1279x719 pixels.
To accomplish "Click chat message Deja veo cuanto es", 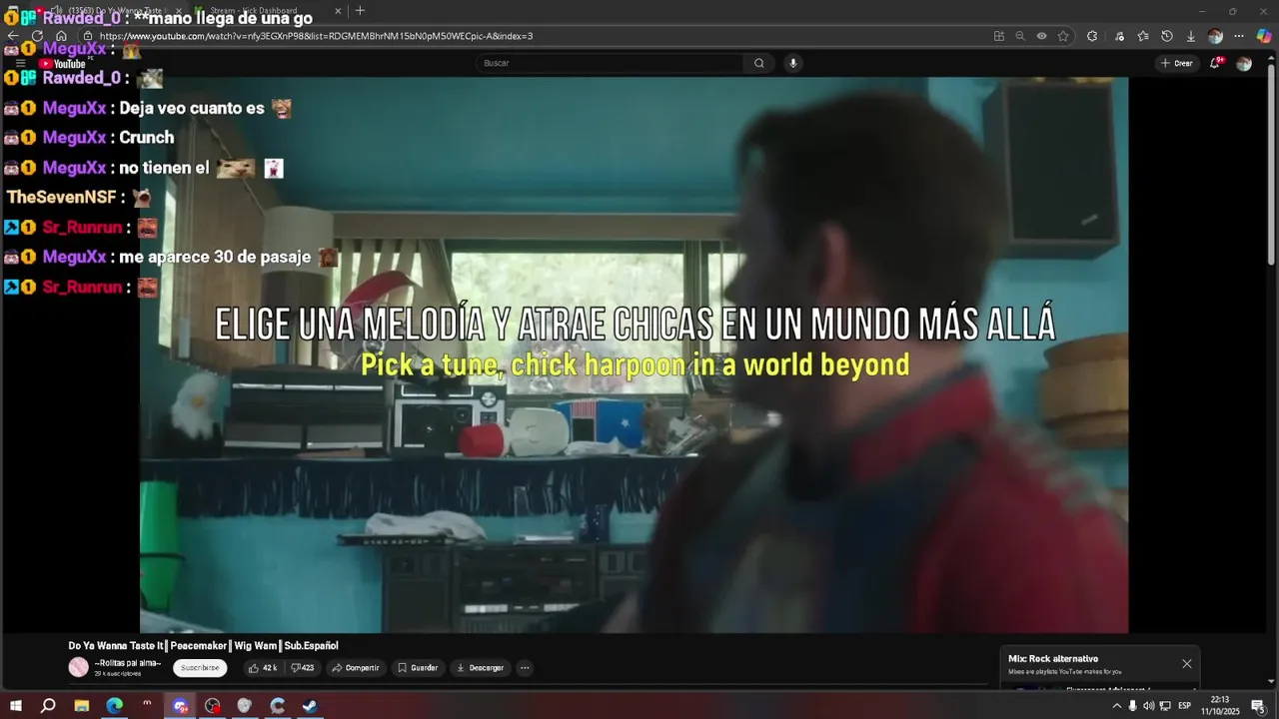I will (x=192, y=108).
